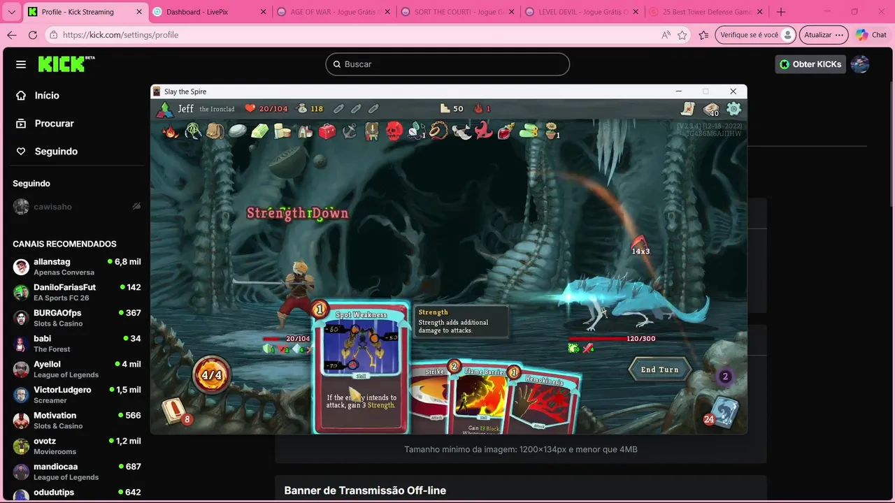Image resolution: width=895 pixels, height=503 pixels.
Task: Open recommended channel ovotz
Action: [76, 446]
